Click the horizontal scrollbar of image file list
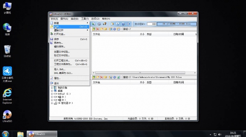Viewport: 246px width, 137px height. [140, 73]
